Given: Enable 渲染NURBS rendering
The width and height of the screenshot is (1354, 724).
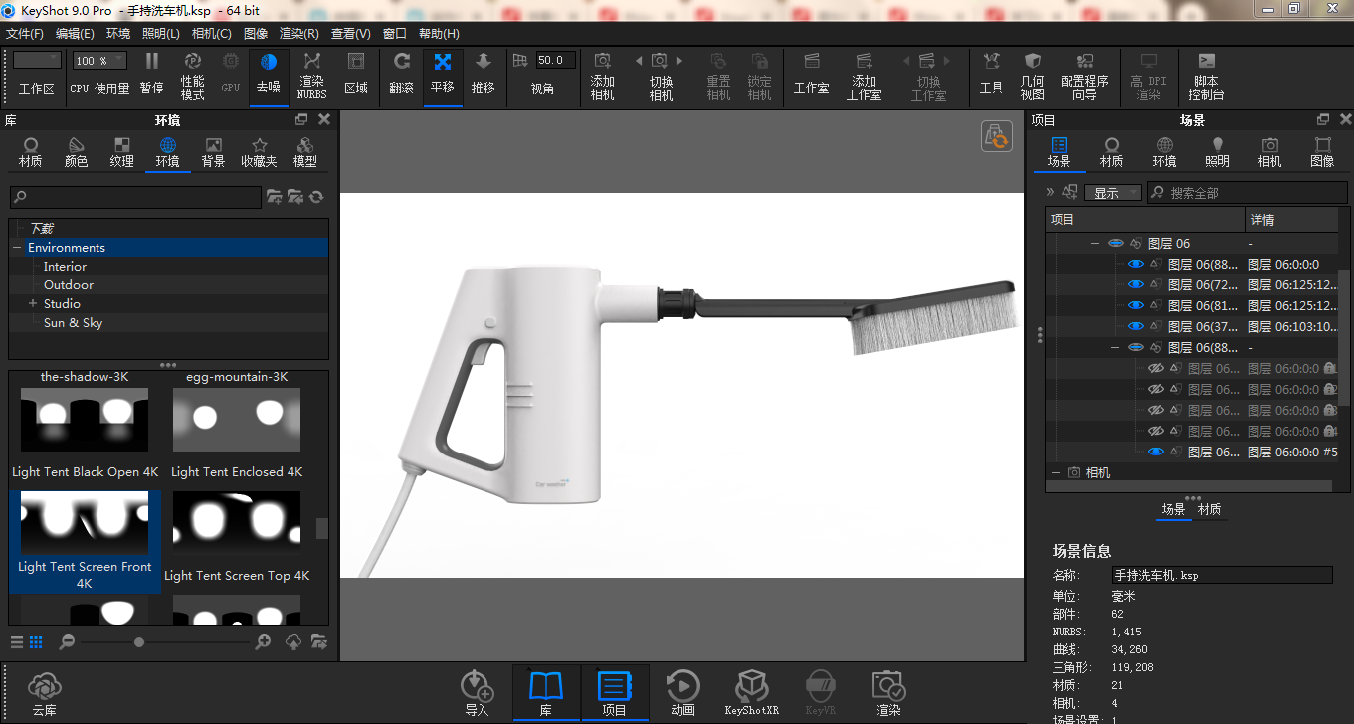Looking at the screenshot, I should click(x=311, y=77).
